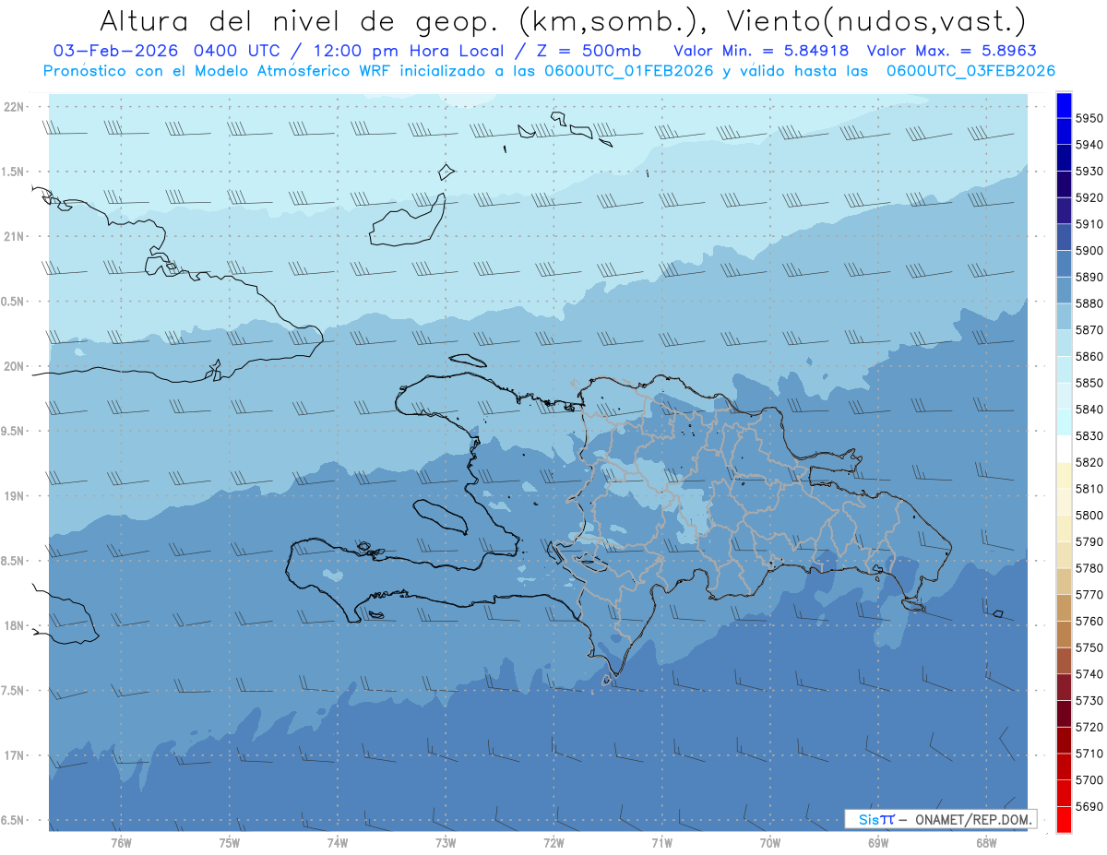Click the '5760' colorbar value
The image size is (1107, 855).
pos(1089,621)
